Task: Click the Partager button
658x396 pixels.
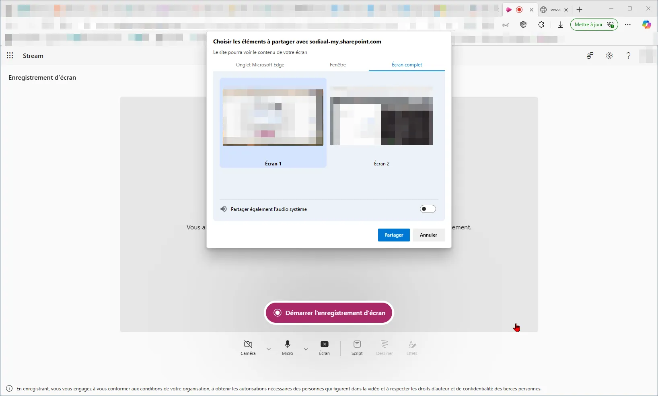Action: coord(394,235)
